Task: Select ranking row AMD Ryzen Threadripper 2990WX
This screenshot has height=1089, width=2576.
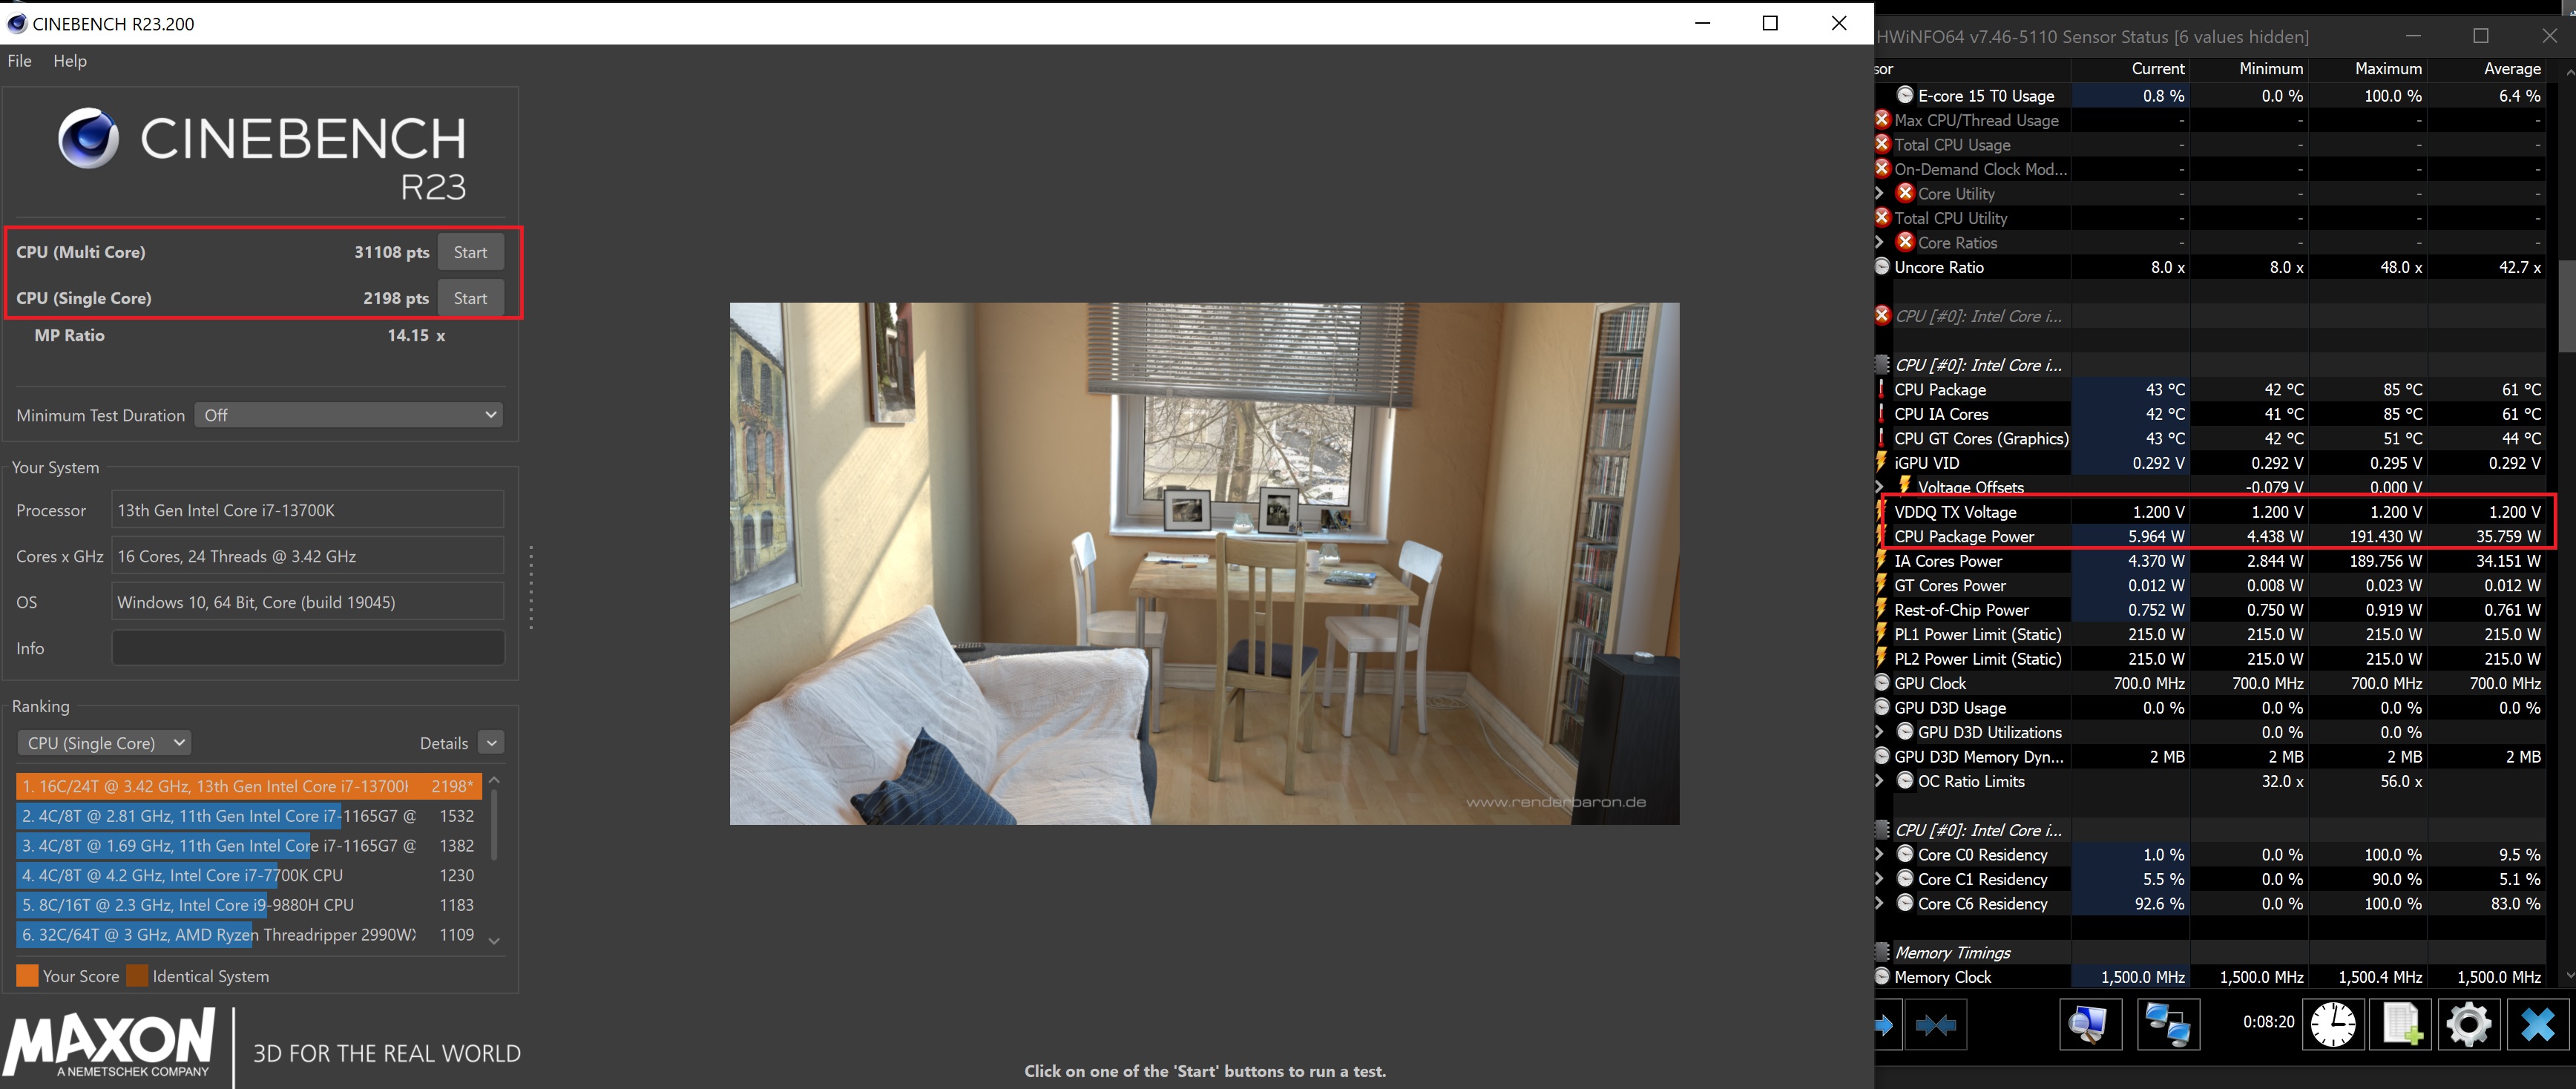Action: pos(248,935)
